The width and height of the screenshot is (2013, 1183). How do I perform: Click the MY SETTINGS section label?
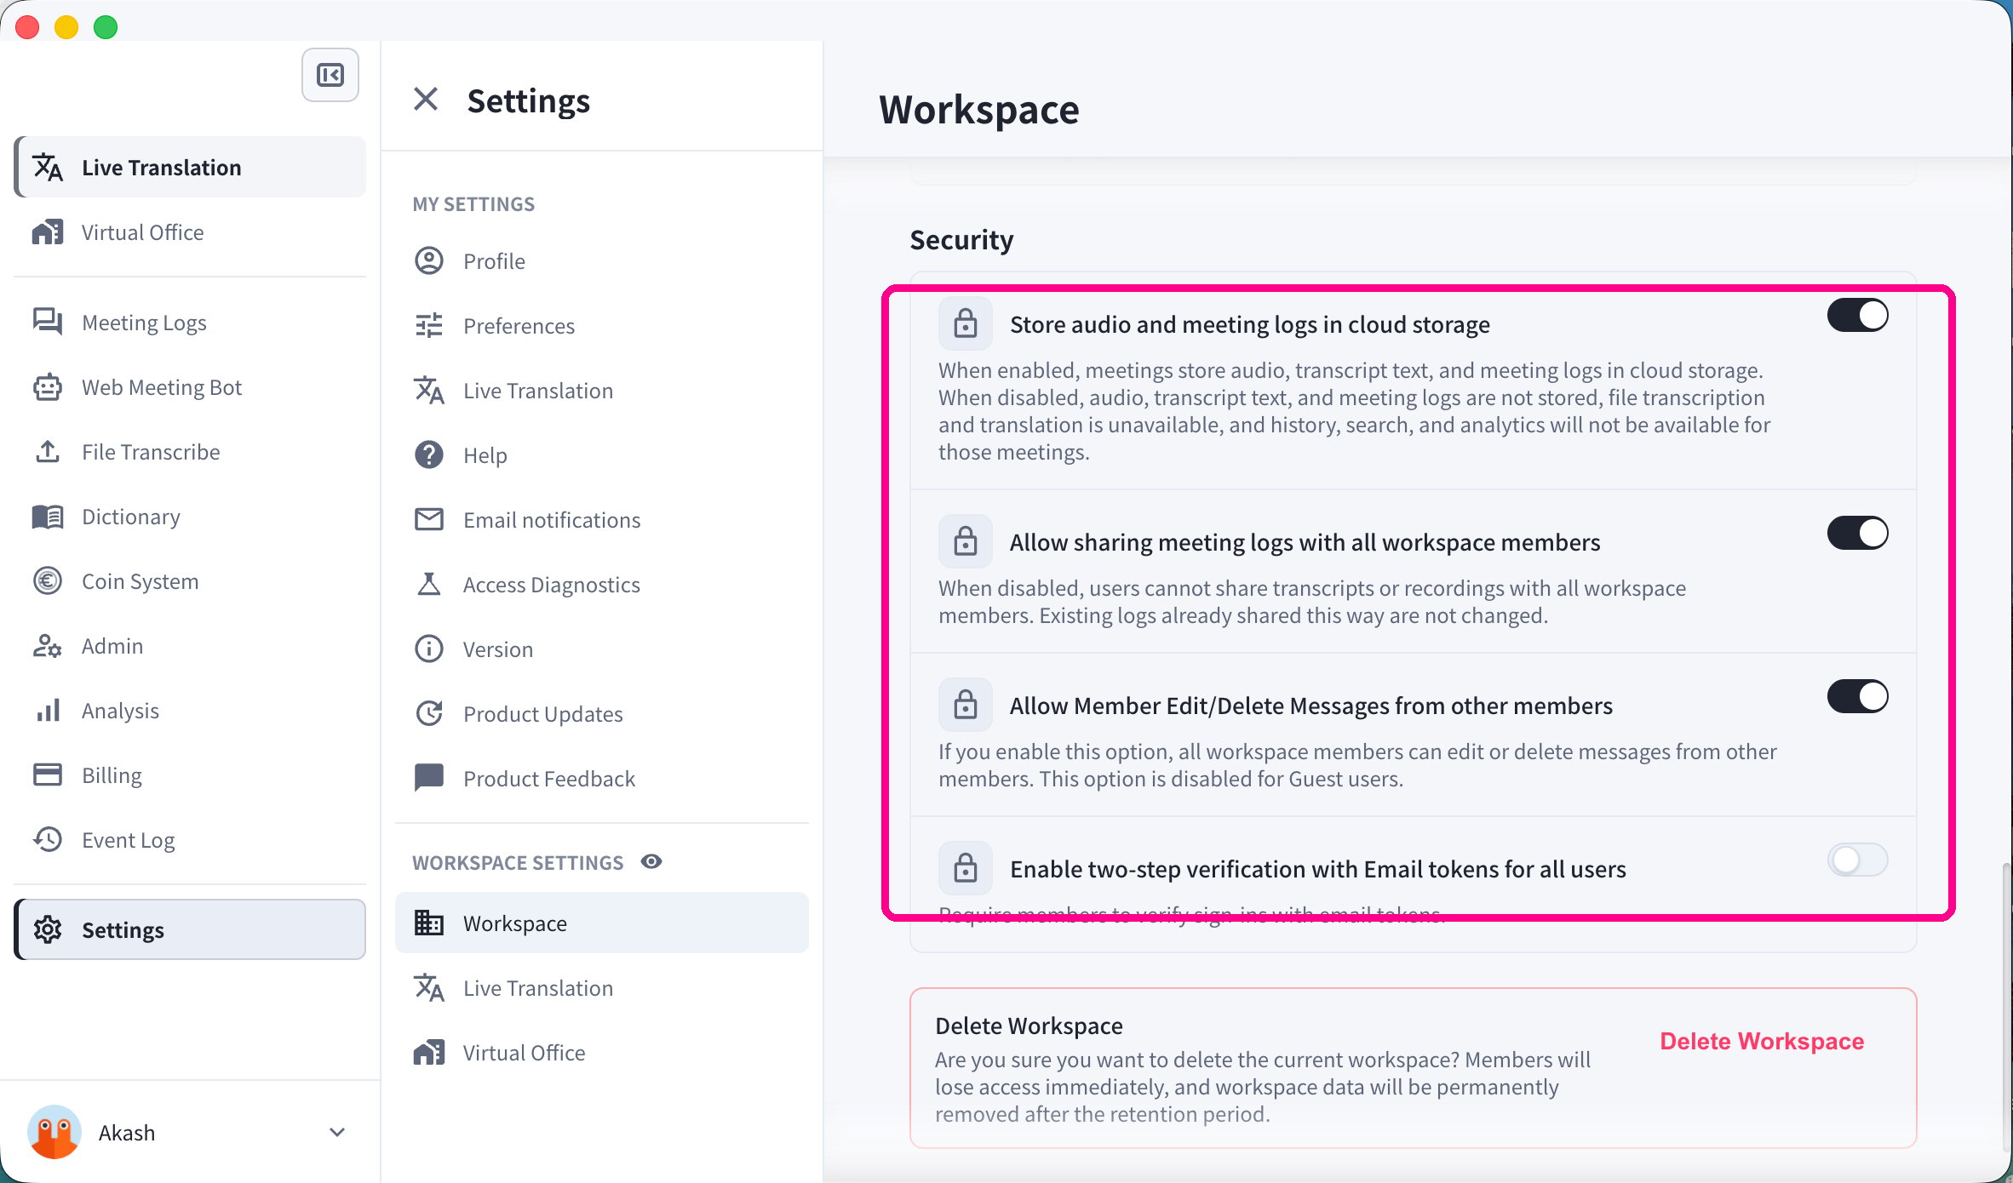[x=473, y=204]
